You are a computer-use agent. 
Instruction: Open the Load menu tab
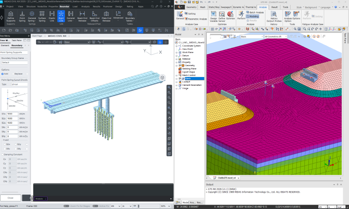[x=75, y=7]
